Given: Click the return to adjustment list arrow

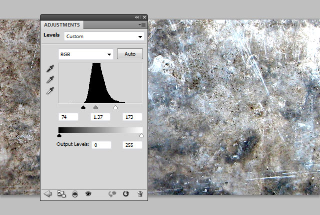Looking at the screenshot, I should [x=48, y=194].
